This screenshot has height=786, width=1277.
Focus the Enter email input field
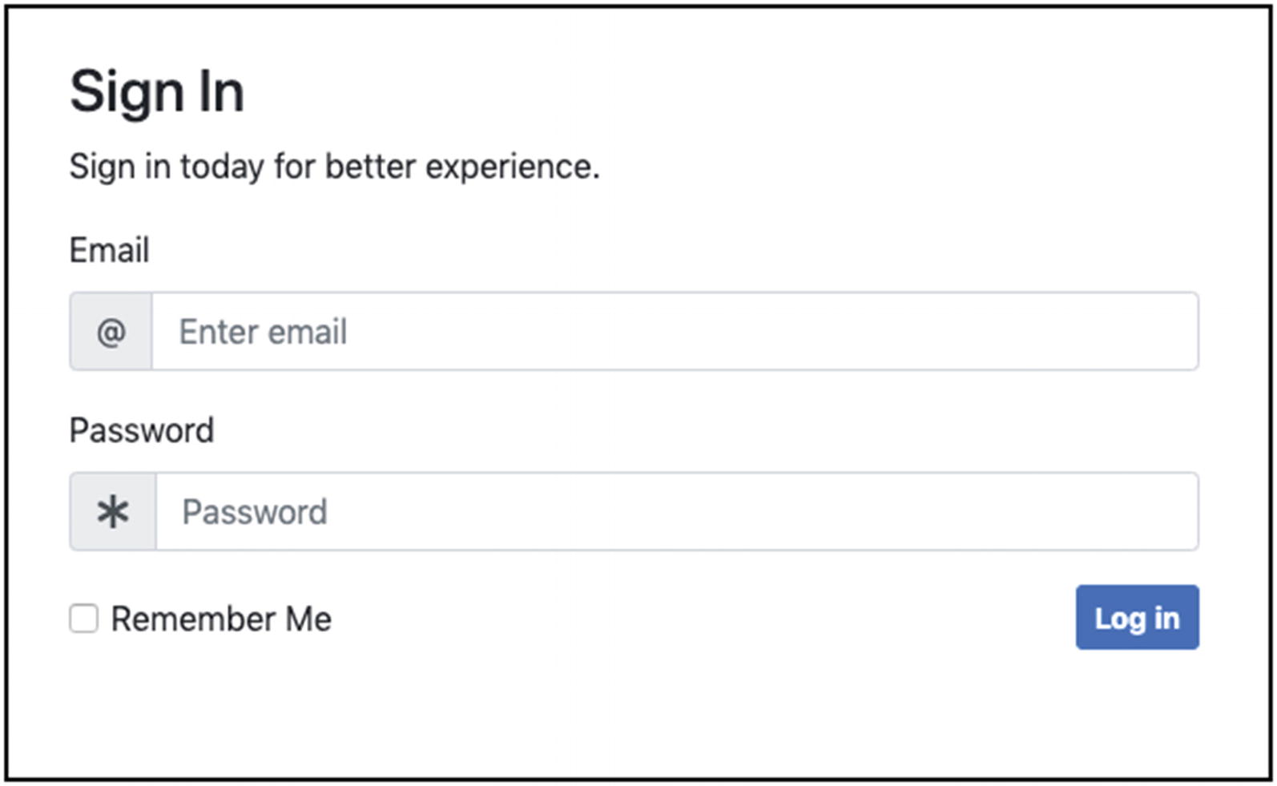(x=675, y=332)
